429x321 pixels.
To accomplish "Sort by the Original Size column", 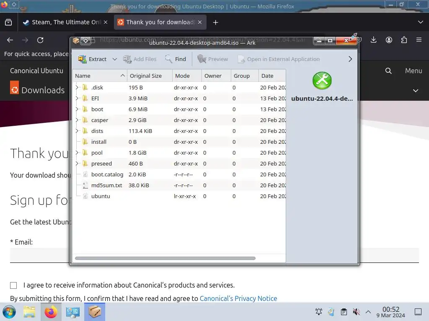I will coord(150,76).
